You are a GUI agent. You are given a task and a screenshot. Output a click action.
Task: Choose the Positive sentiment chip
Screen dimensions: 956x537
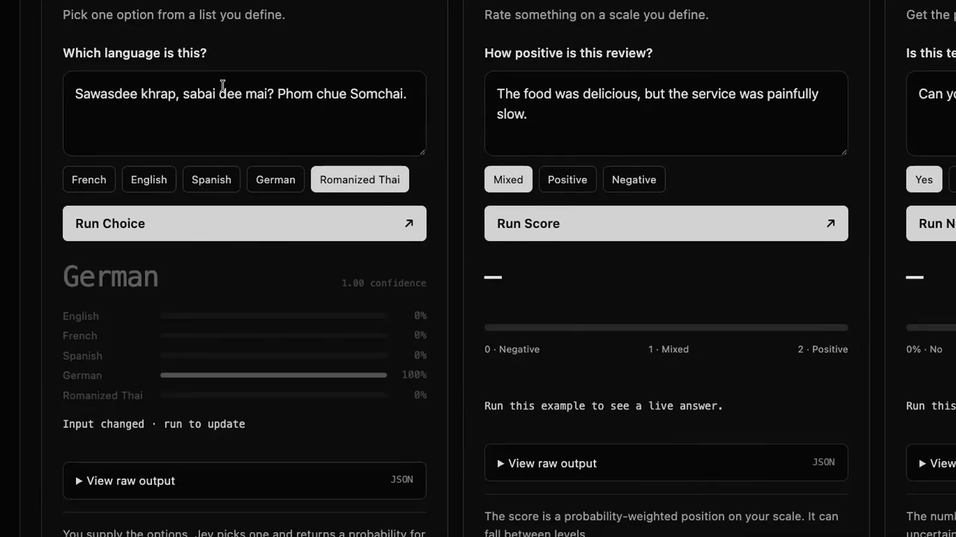click(x=568, y=179)
